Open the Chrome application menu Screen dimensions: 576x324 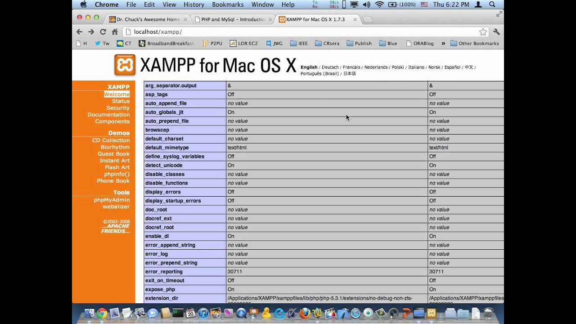pos(107,4)
